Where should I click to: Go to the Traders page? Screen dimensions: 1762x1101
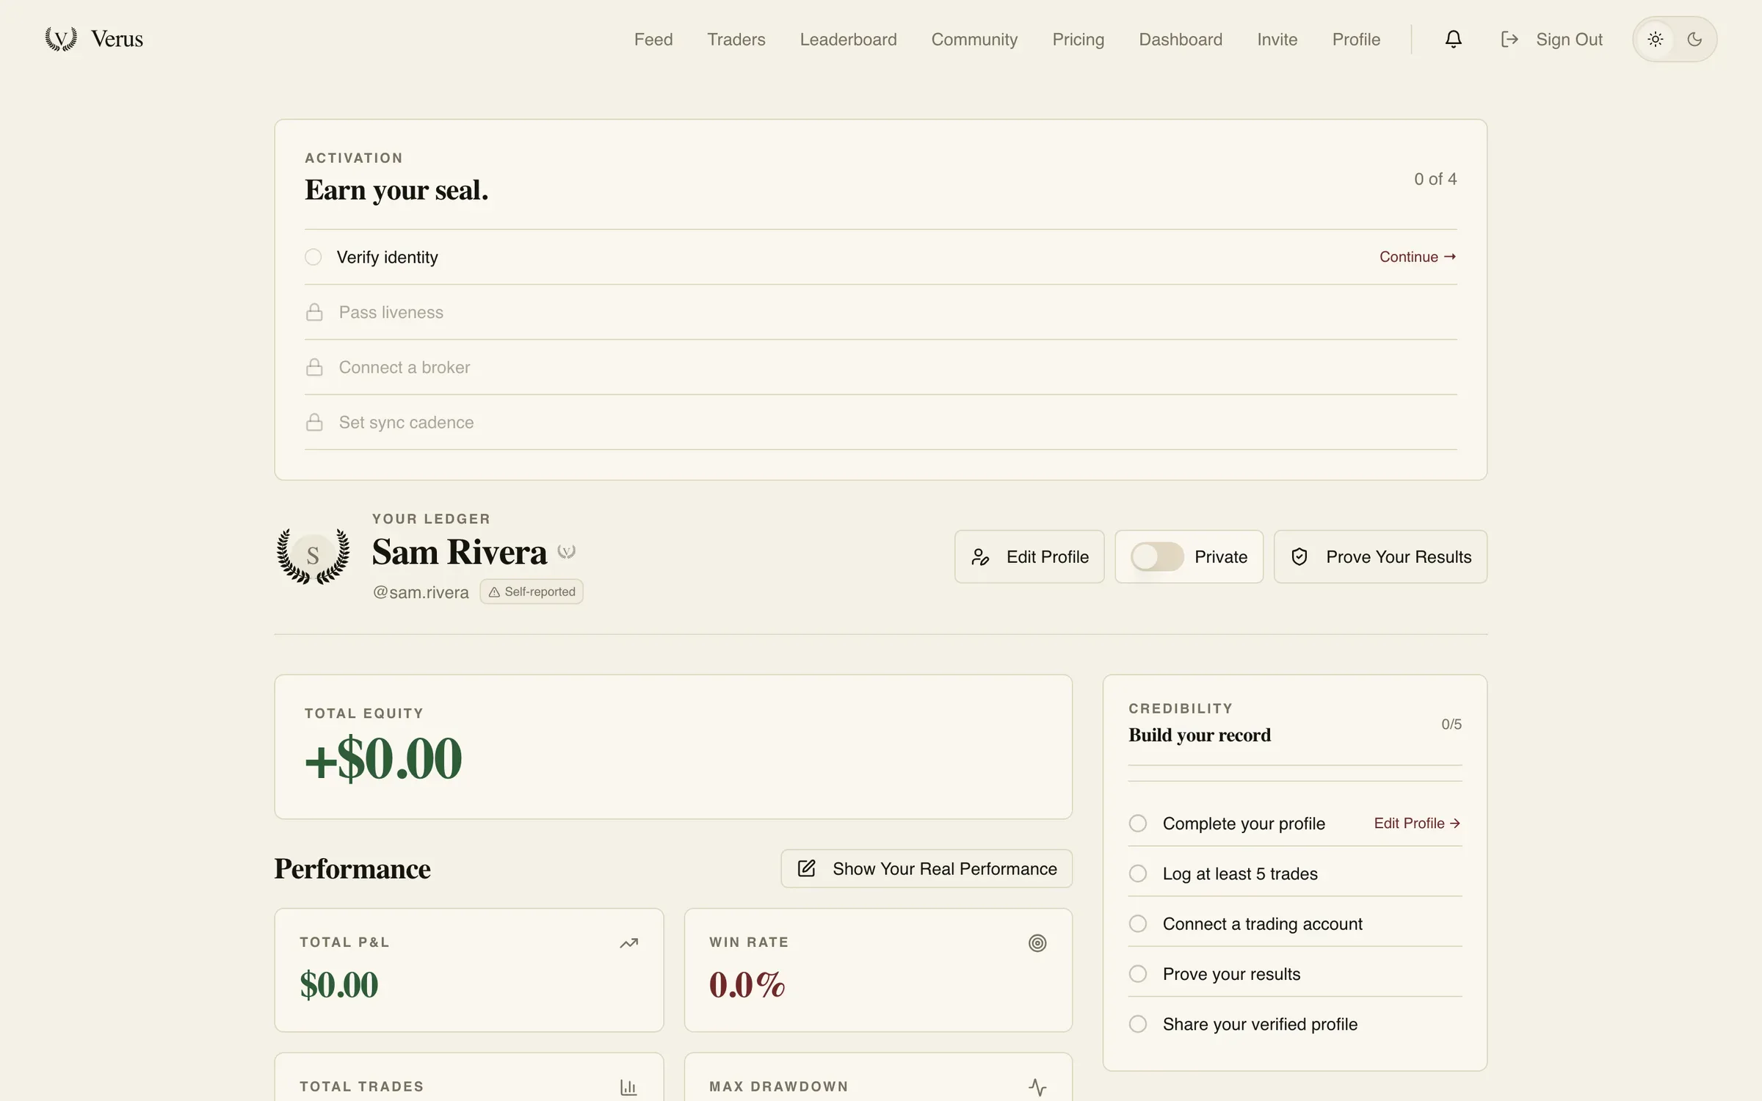(x=736, y=39)
